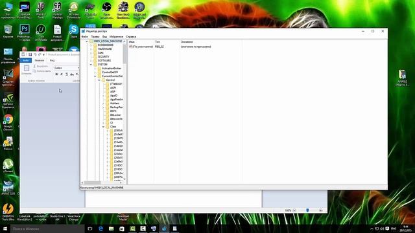This screenshot has width=415, height=233.
Task: Click the Вставить paste button in WordPad
Action: pyautogui.click(x=27, y=70)
